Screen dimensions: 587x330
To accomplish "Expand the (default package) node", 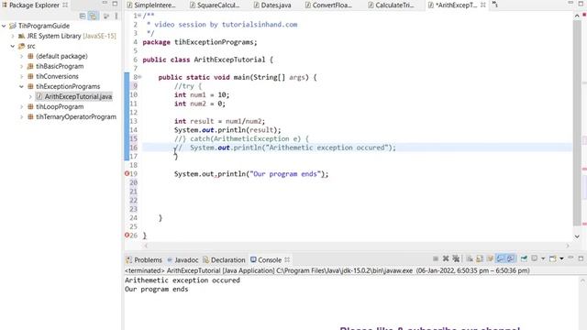I will click(22, 56).
